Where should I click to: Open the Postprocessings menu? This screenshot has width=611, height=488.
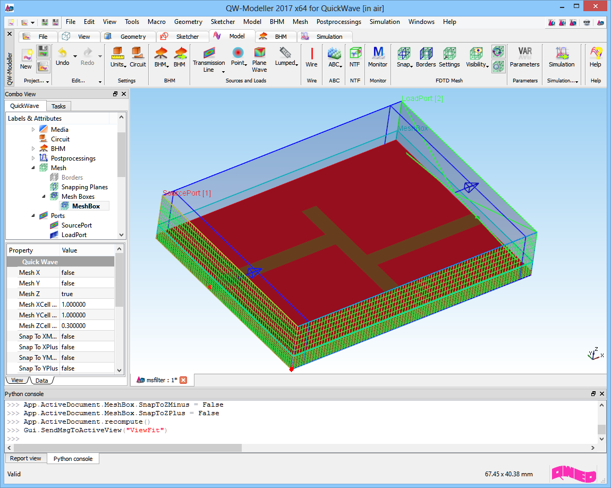(338, 22)
